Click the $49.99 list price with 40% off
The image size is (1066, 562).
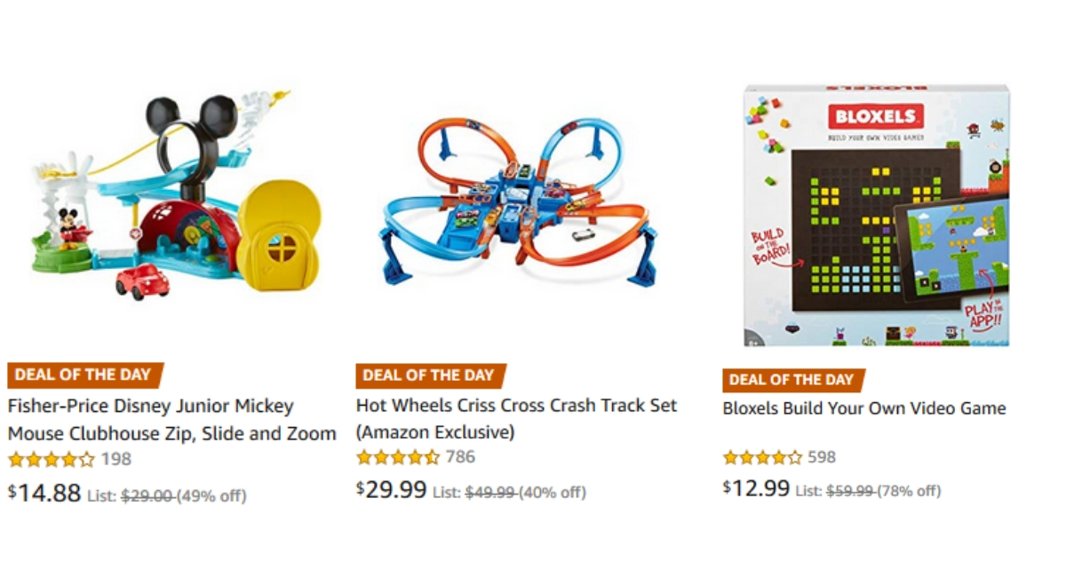(x=526, y=492)
